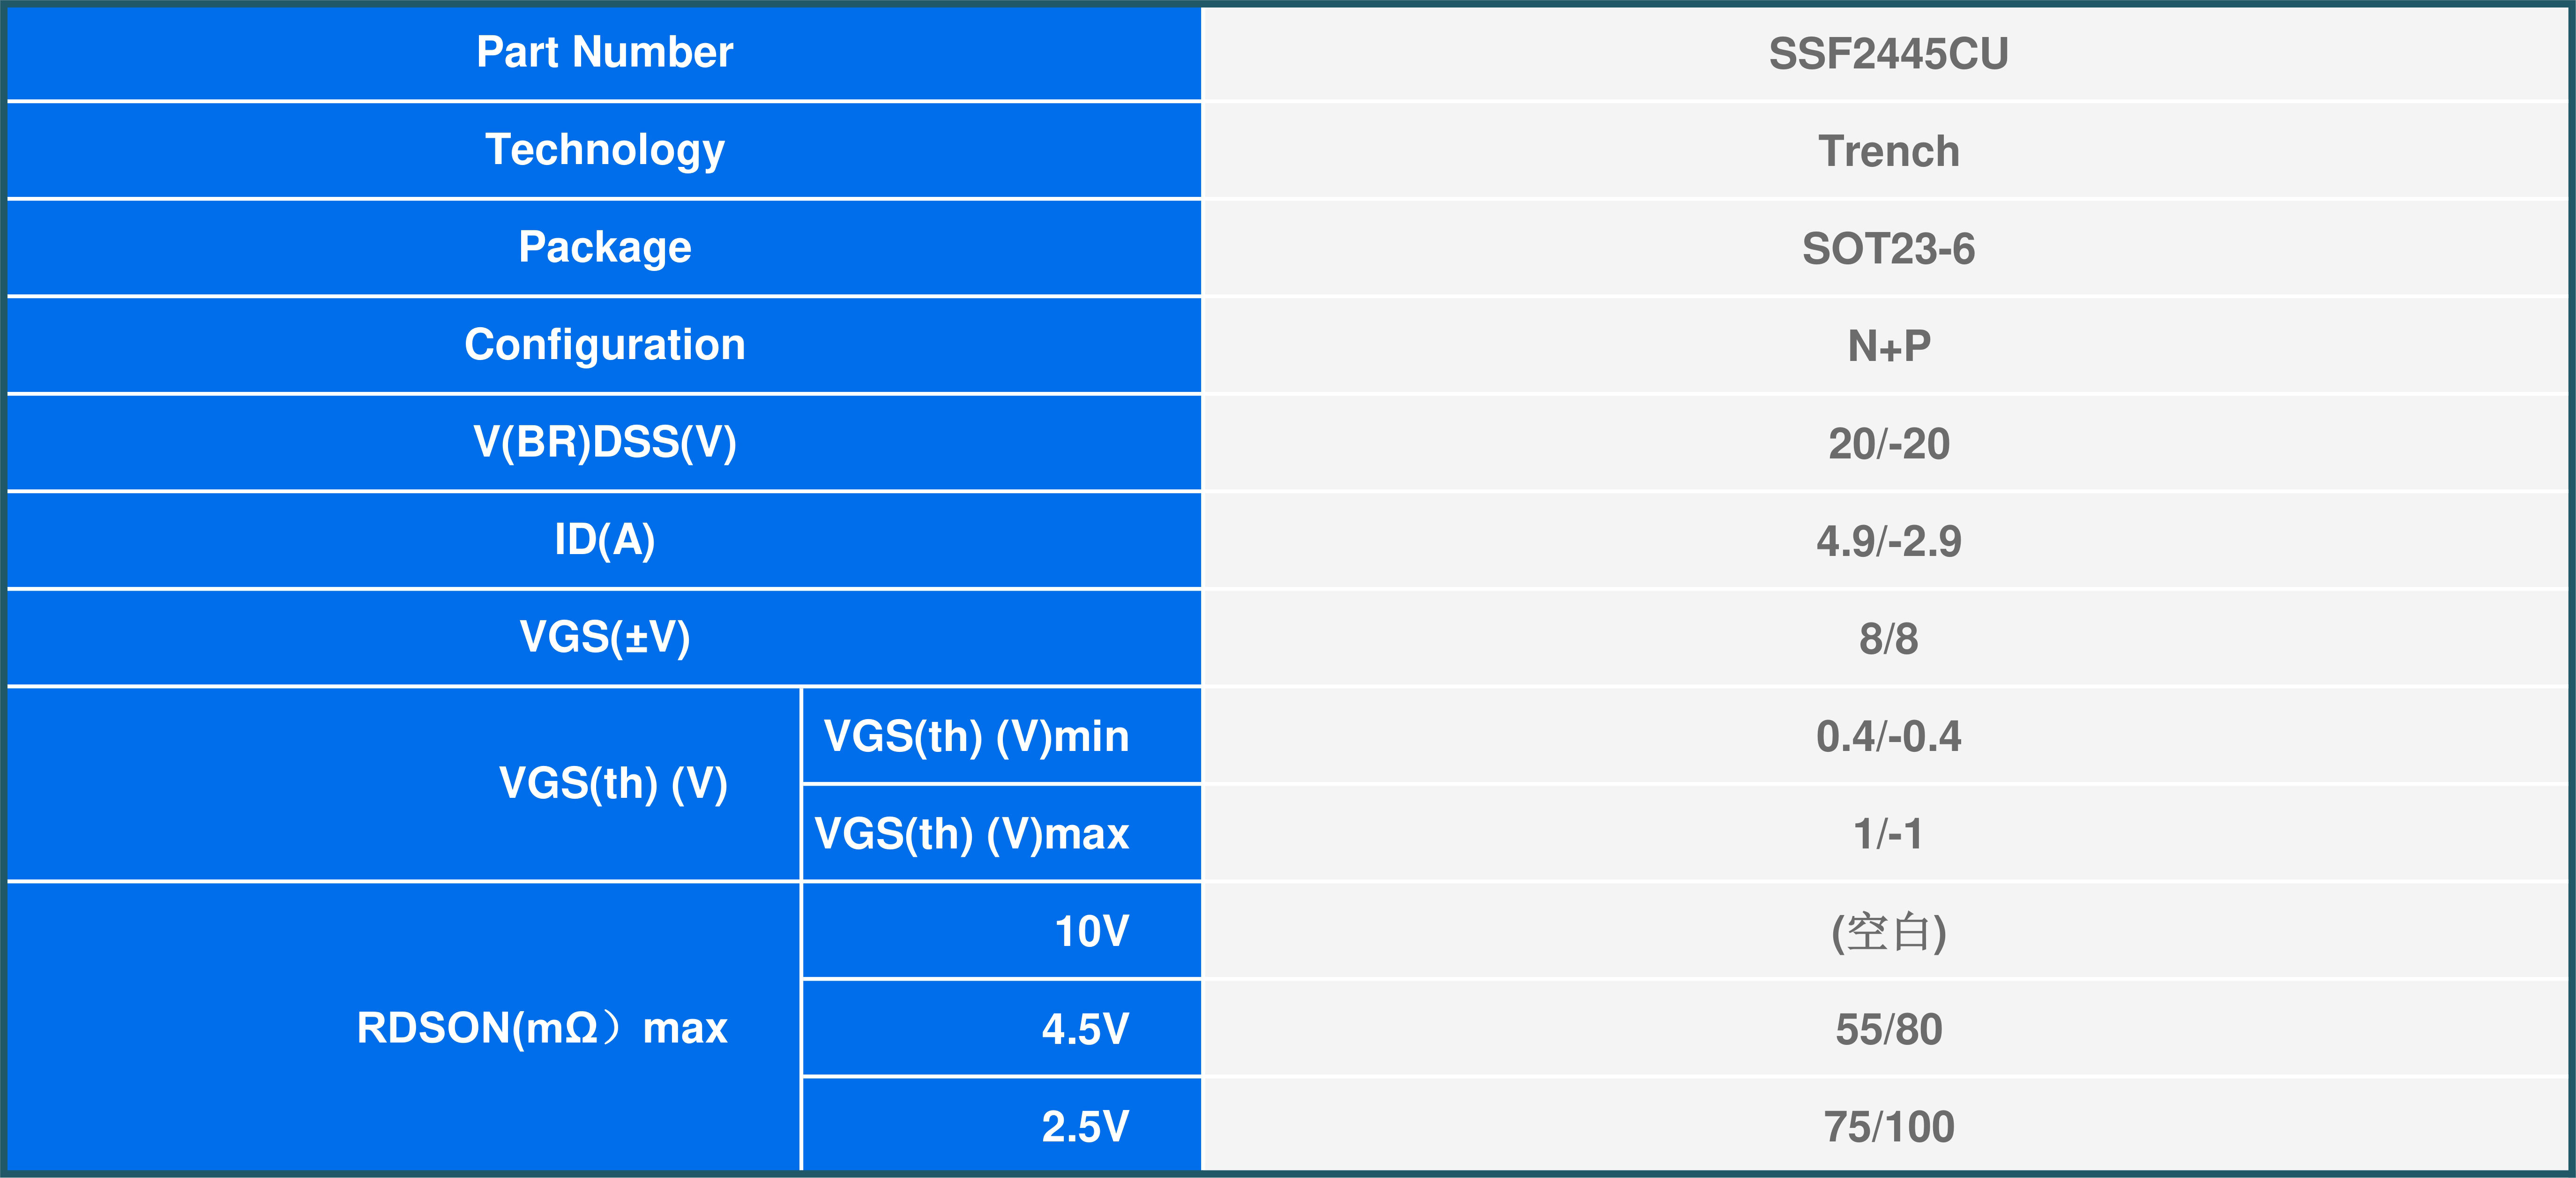This screenshot has width=2576, height=1178.
Task: Select the SOT23-6 package value
Action: (1888, 249)
